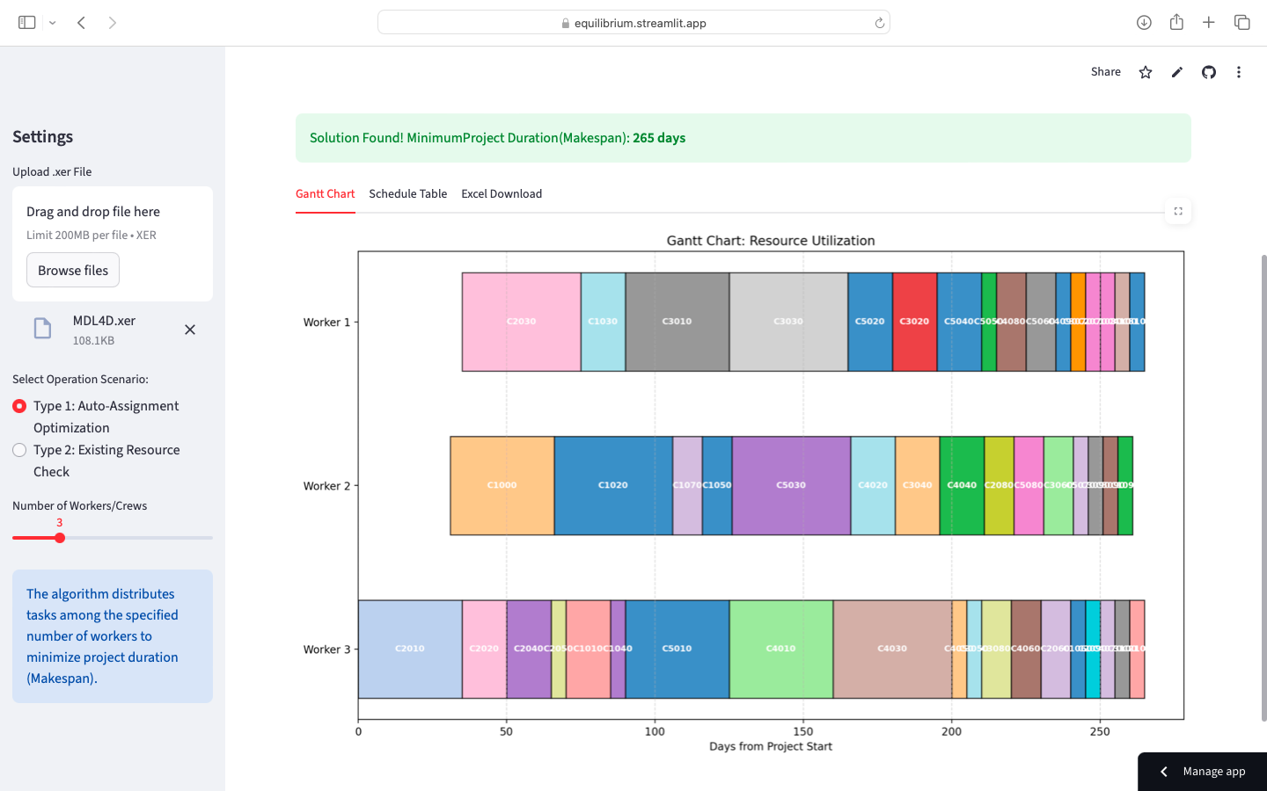
Task: Show Safari tab overview
Action: tap(1241, 23)
